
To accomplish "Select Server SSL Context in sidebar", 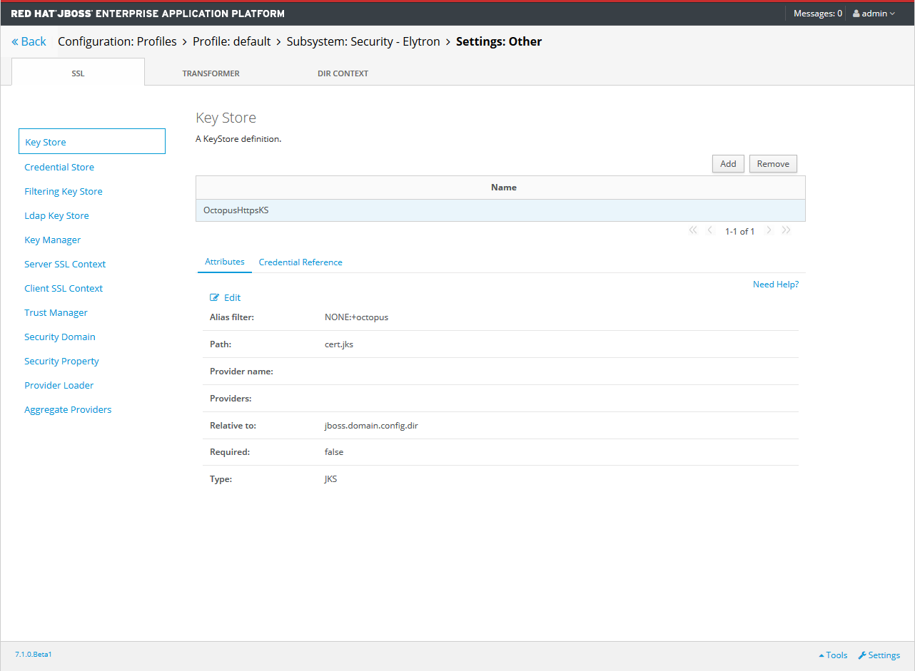I will pos(65,264).
